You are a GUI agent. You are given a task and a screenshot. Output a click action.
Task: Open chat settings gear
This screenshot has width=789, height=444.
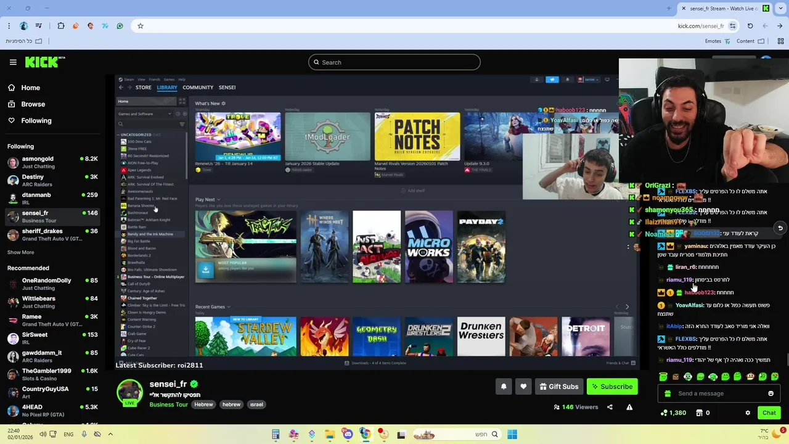click(748, 413)
